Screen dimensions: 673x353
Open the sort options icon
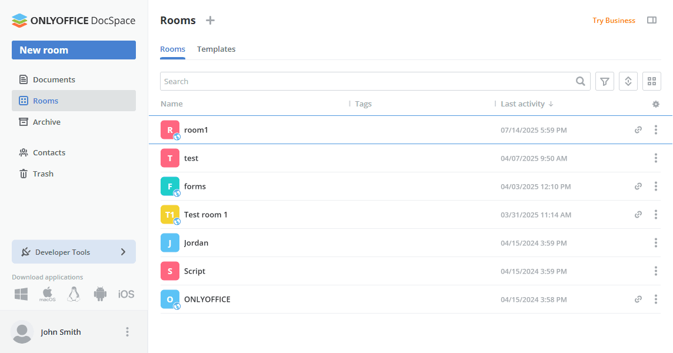628,81
